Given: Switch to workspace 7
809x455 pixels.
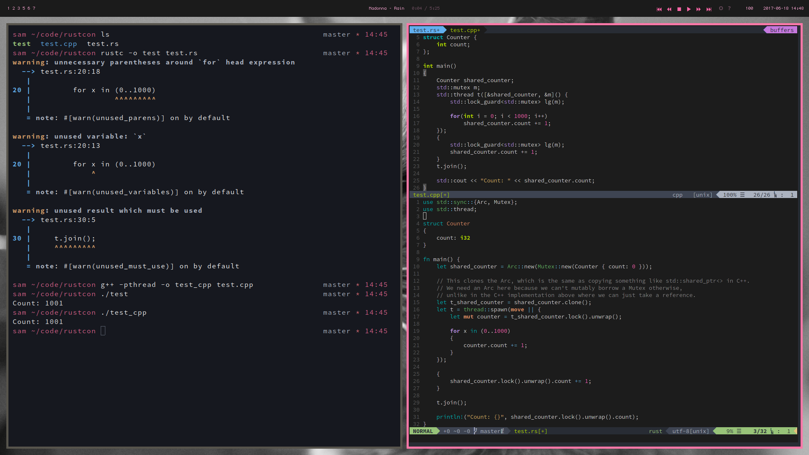Looking at the screenshot, I should pos(34,8).
